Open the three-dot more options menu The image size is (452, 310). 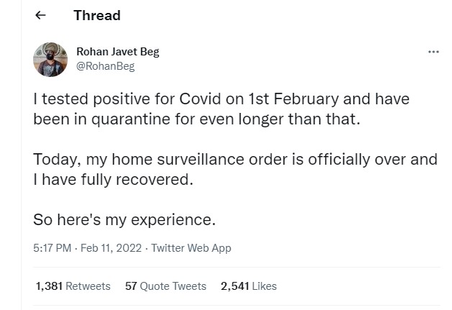point(433,53)
